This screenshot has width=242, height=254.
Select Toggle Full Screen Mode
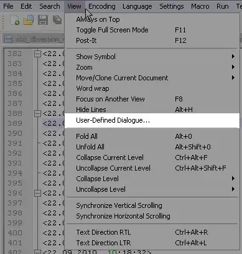coord(152,30)
